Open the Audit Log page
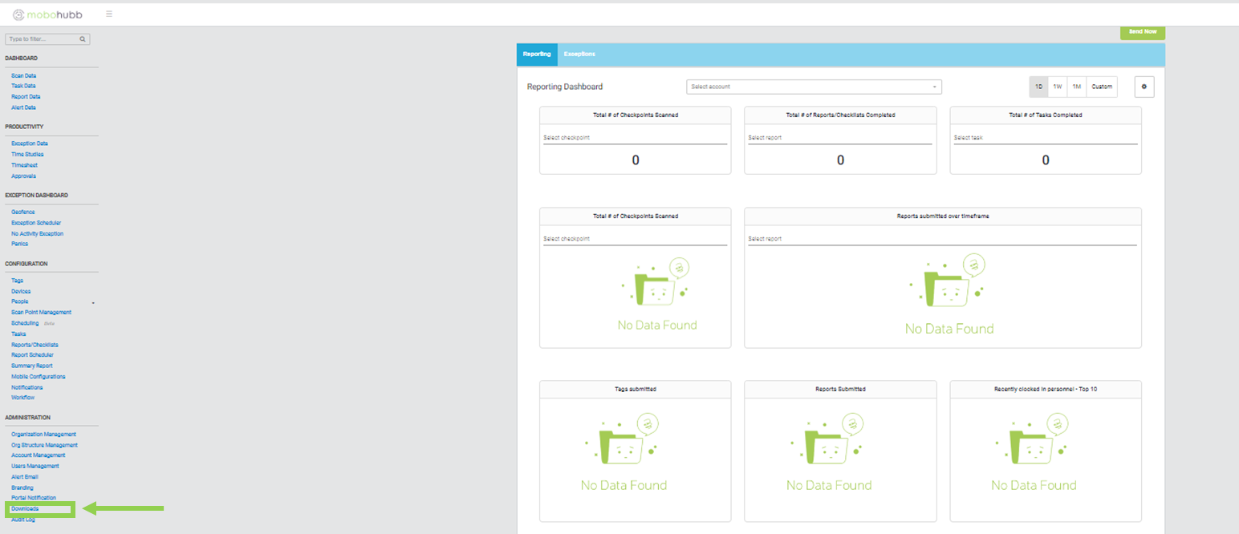Viewport: 1239px width, 534px height. pyautogui.click(x=23, y=520)
